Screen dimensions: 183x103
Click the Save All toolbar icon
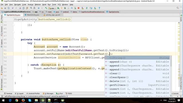click(5, 8)
